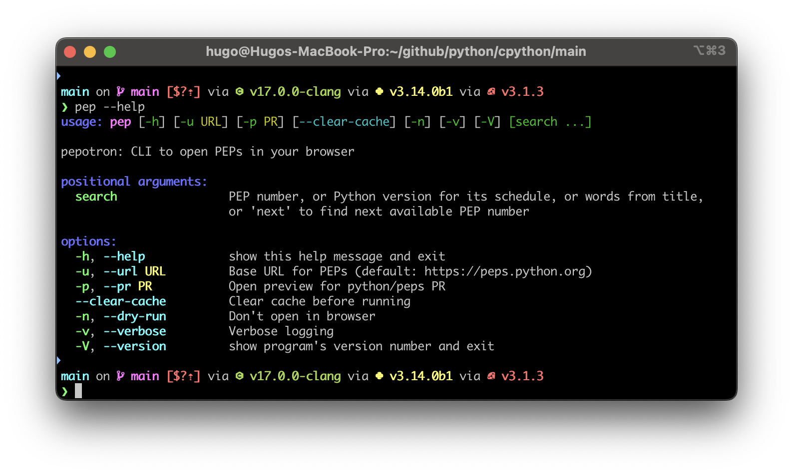
Task: Click 'v17.0.0-clang' in the bottom prompt
Action: pos(295,376)
